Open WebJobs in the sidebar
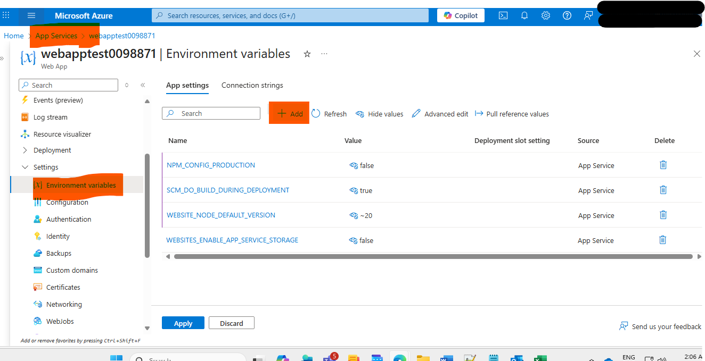Viewport: 705px width, 361px height. pyautogui.click(x=60, y=321)
